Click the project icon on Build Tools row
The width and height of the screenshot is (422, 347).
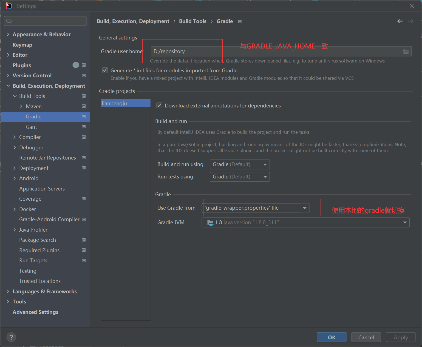pos(84,96)
